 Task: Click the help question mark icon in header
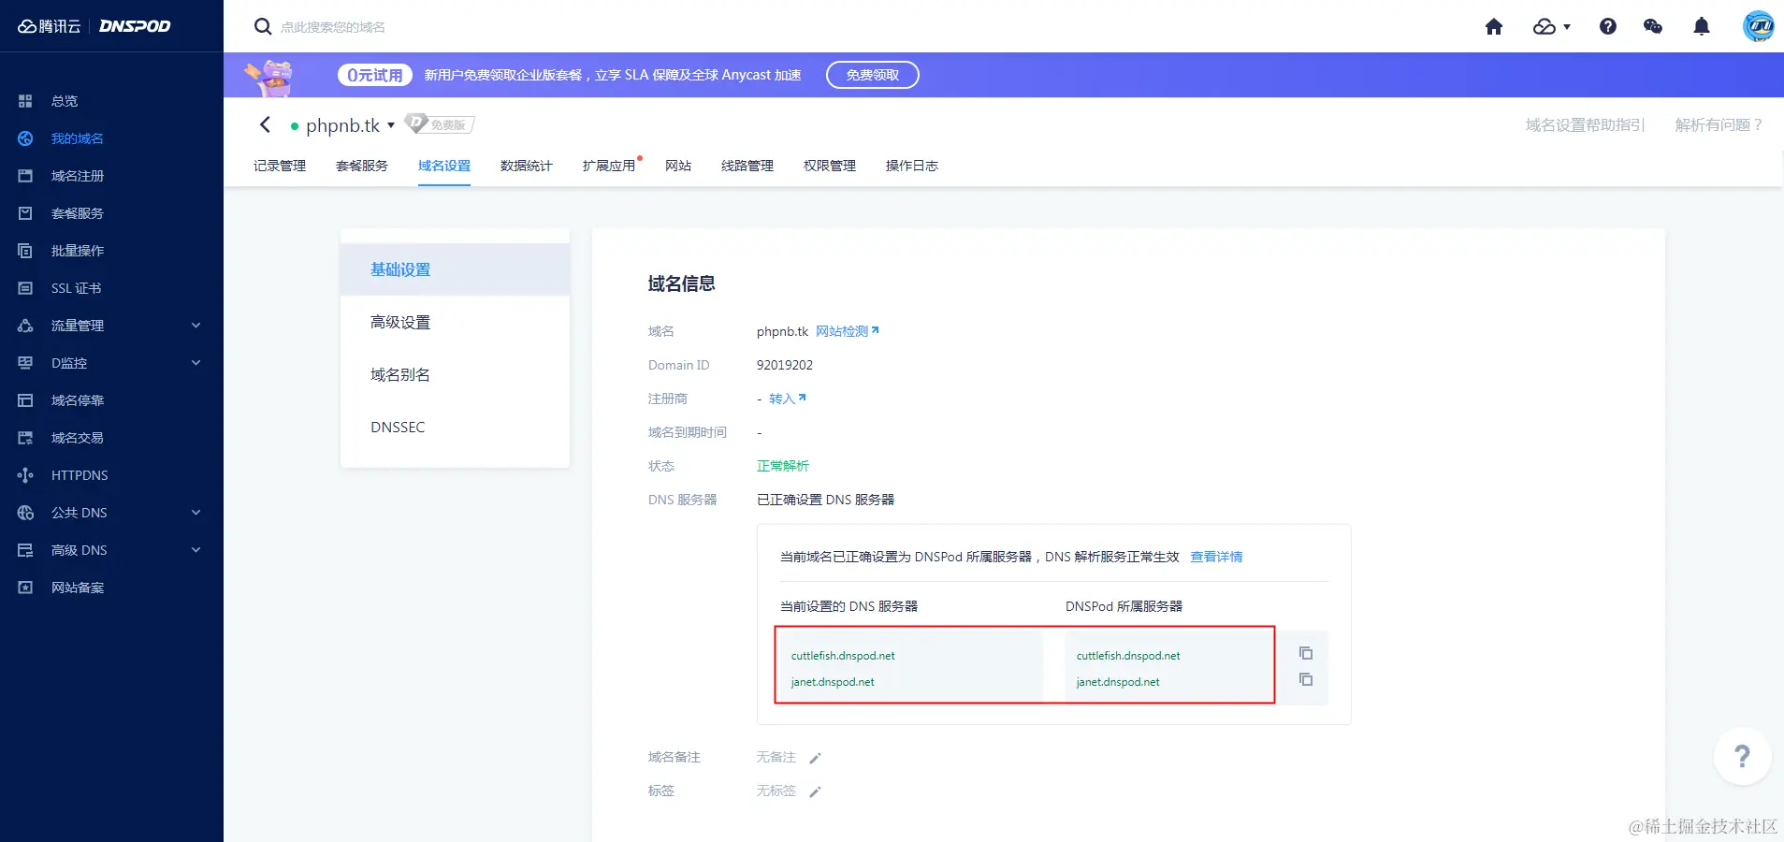click(x=1608, y=26)
